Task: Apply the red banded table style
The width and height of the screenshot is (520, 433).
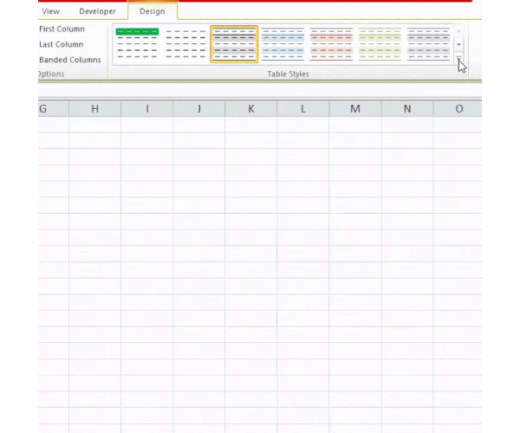Action: click(331, 44)
